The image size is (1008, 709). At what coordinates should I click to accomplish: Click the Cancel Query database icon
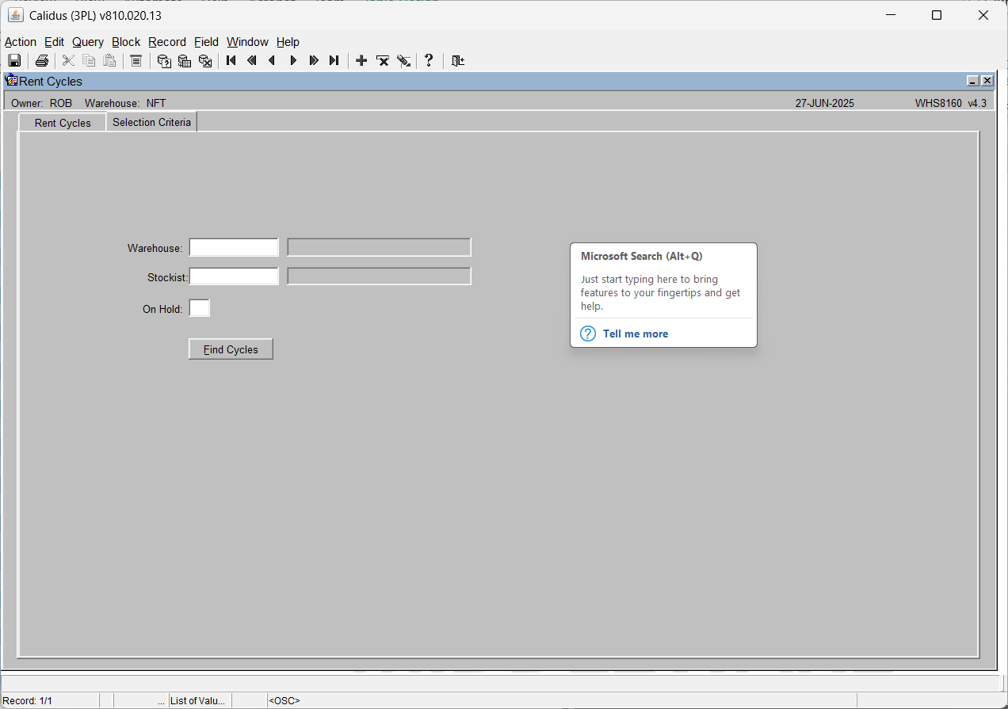205,60
